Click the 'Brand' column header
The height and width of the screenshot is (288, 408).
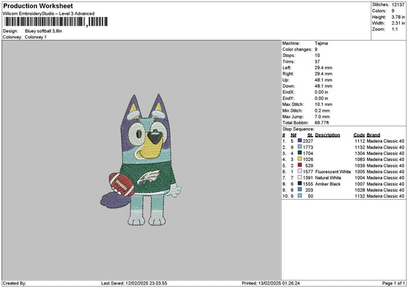(x=373, y=135)
